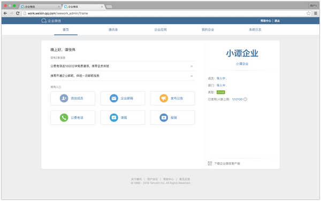Close the first browser tab
Image resolution: width=321 pixels, height=201 pixels.
(59, 7)
